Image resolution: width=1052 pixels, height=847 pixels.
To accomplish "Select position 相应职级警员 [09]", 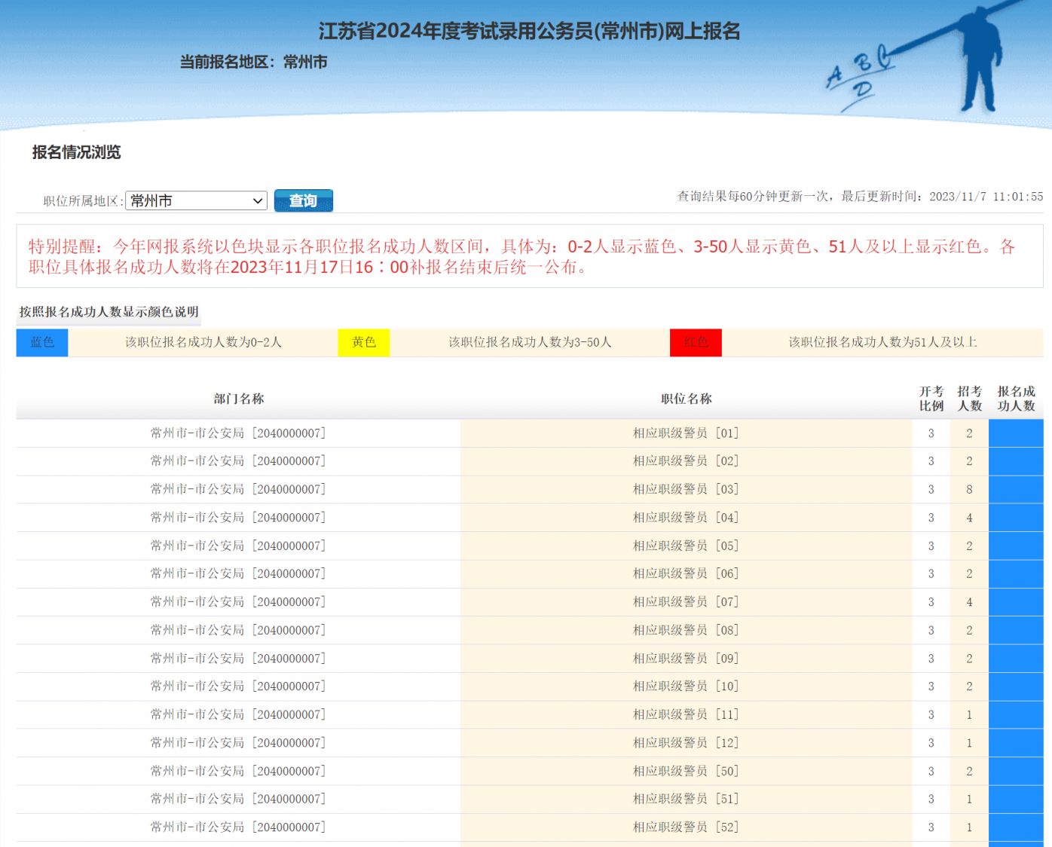I will pyautogui.click(x=687, y=659).
